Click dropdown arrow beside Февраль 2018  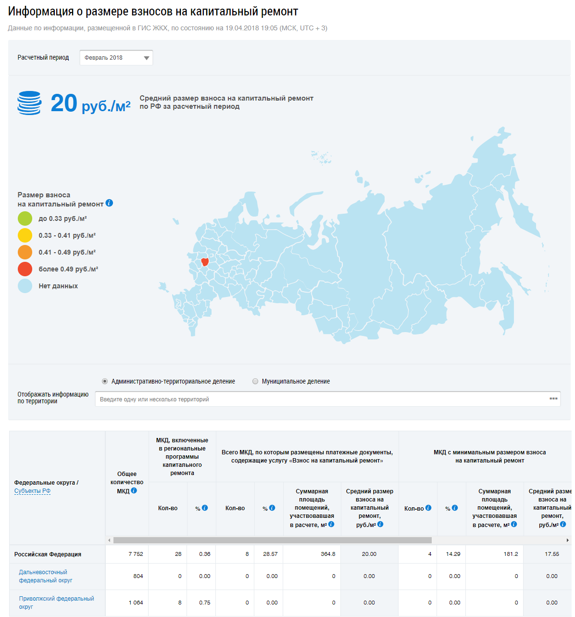point(147,58)
